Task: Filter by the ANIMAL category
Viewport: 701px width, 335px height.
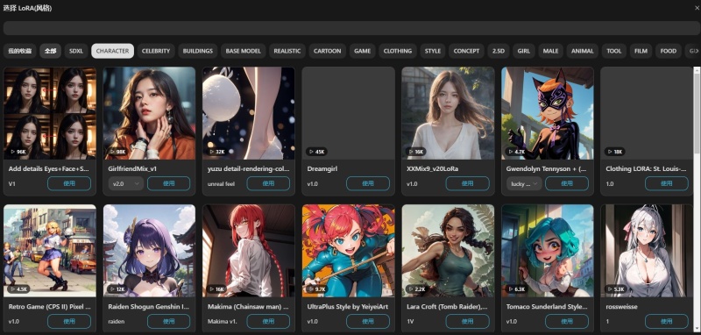Action: pyautogui.click(x=582, y=51)
